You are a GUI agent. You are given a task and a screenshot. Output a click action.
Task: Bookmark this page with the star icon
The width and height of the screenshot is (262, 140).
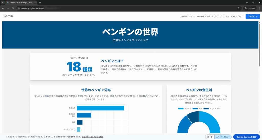pyautogui.click(x=238, y=8)
